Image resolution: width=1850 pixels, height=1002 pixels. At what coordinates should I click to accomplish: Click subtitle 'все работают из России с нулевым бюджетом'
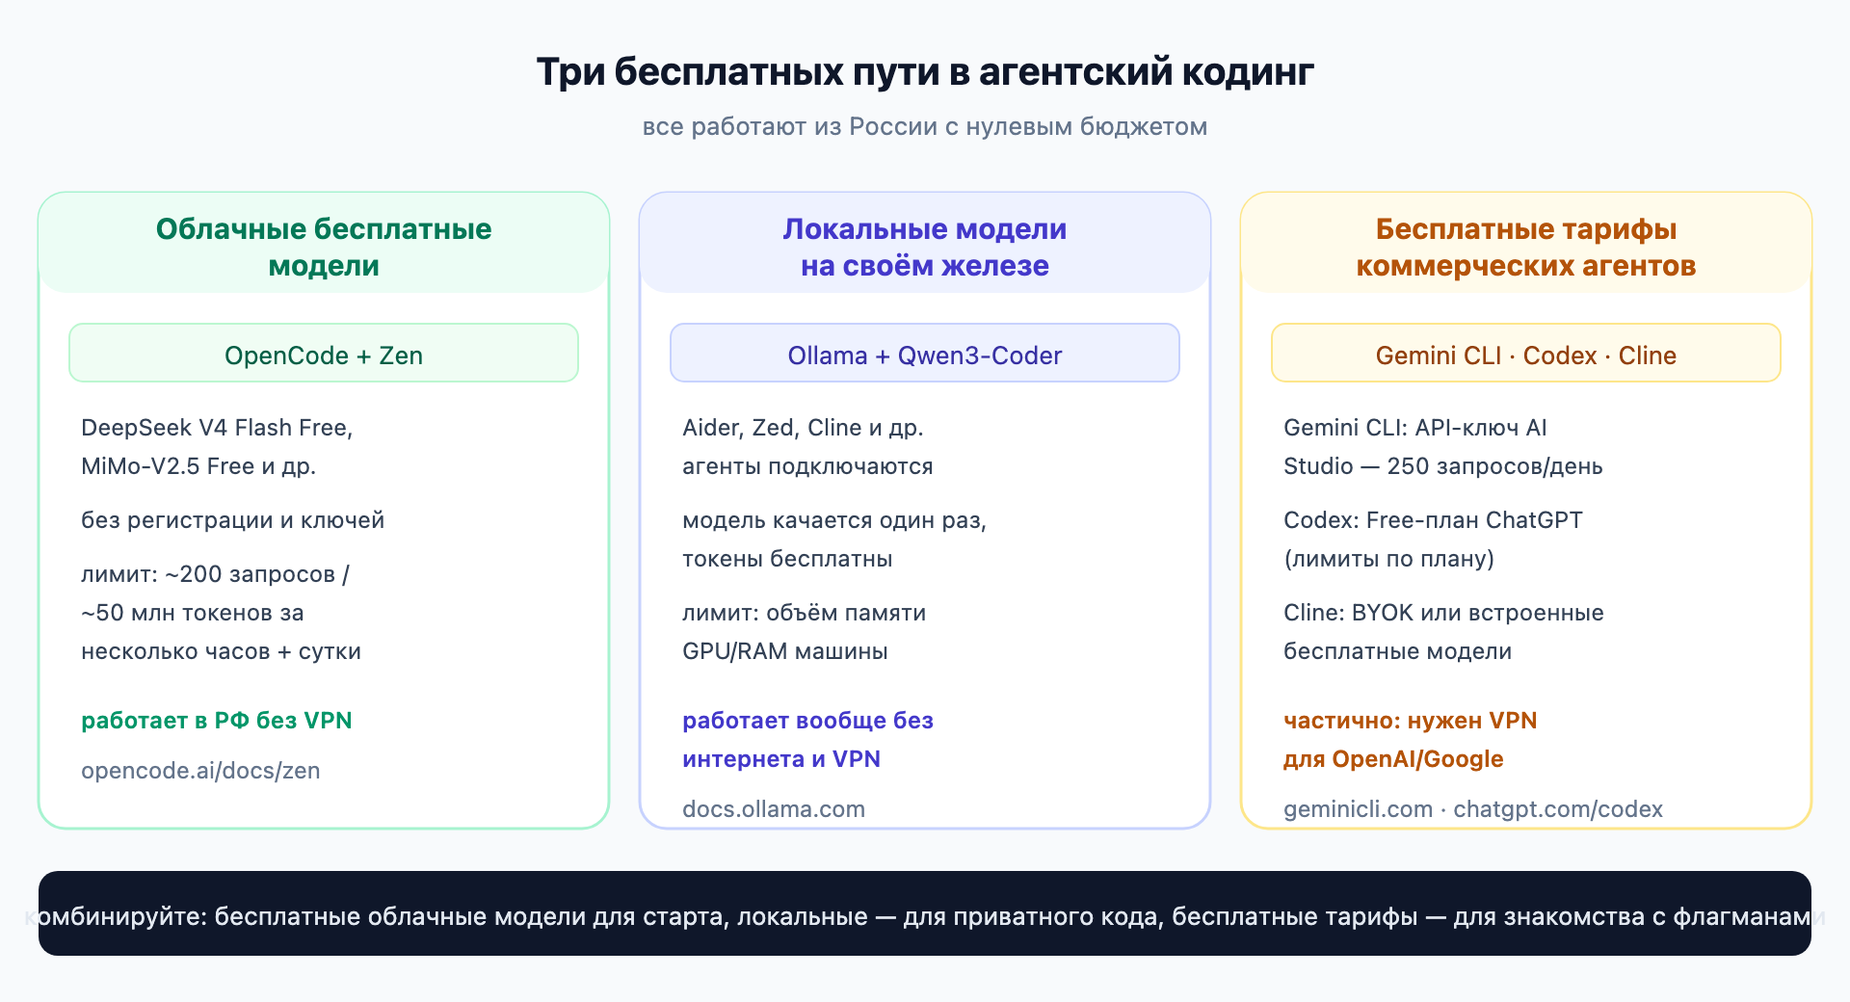pyautogui.click(x=925, y=127)
